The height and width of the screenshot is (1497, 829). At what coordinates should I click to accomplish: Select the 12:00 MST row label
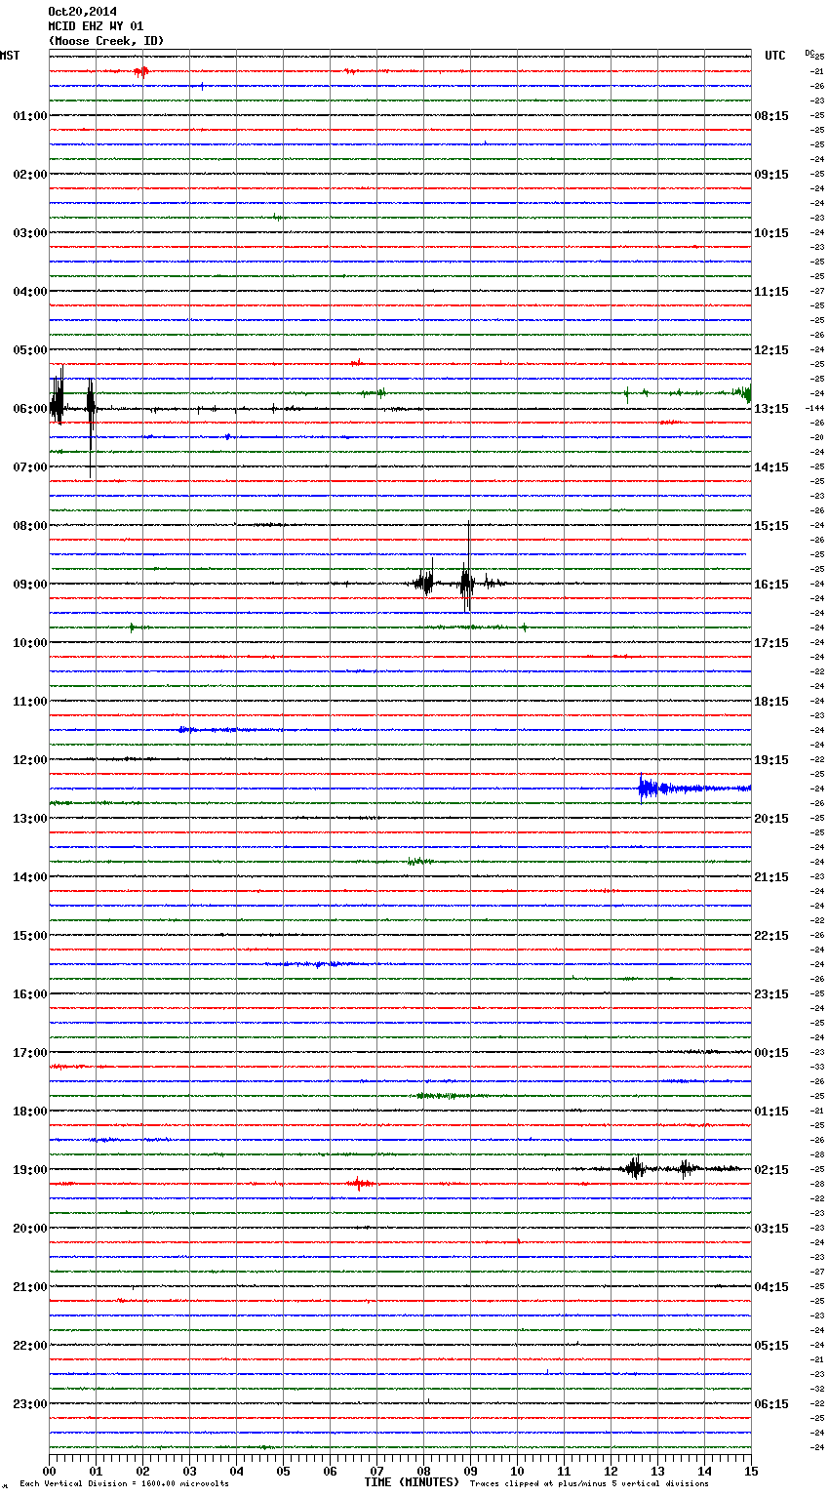(30, 759)
